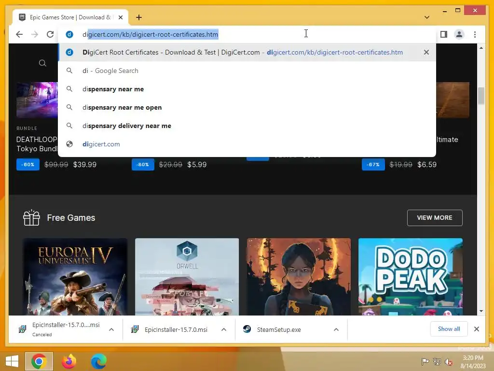Viewport: 494px width, 371px height.
Task: Open Action Center flag icon
Action: 425,362
